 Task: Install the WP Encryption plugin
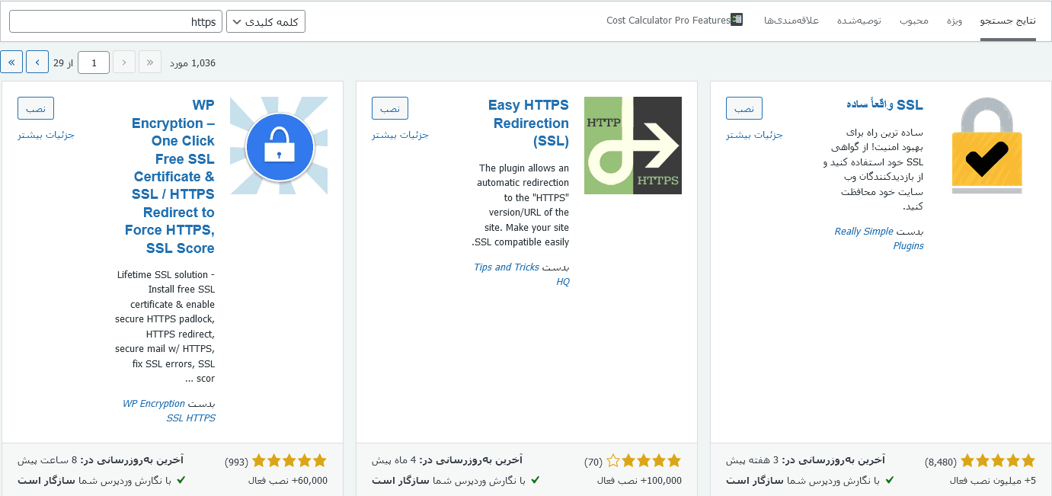(36, 108)
